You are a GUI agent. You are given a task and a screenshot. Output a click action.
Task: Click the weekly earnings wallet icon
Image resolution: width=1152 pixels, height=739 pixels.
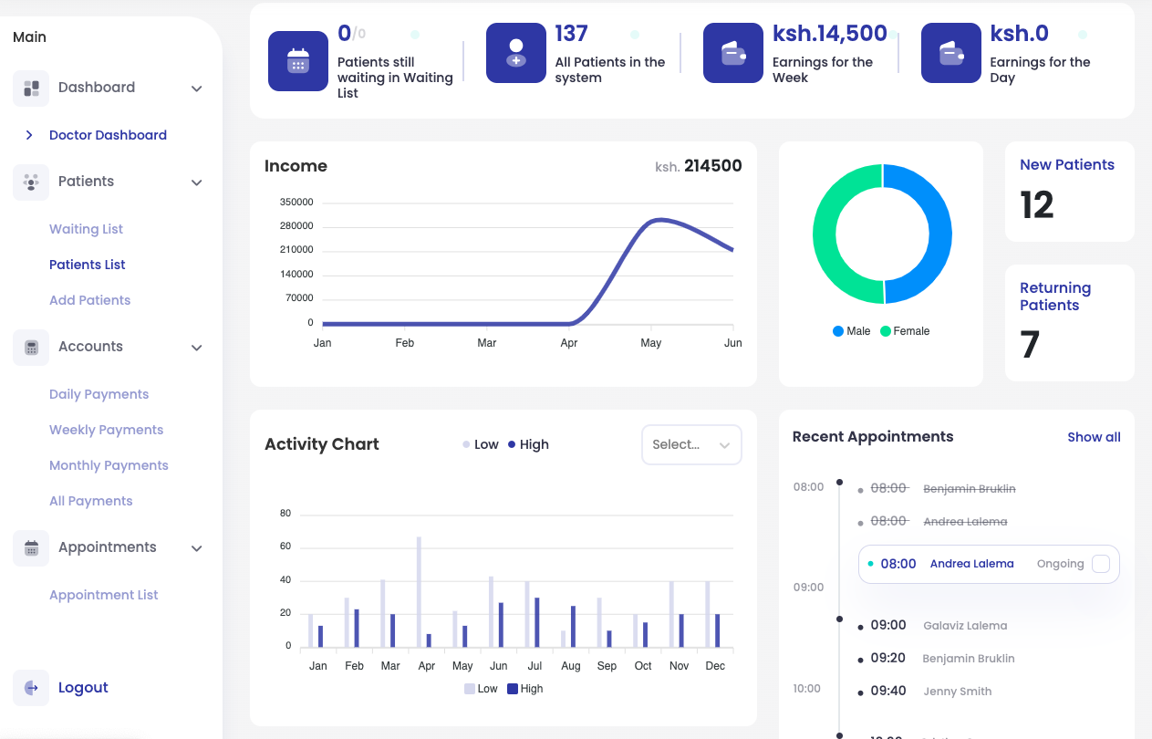[733, 53]
